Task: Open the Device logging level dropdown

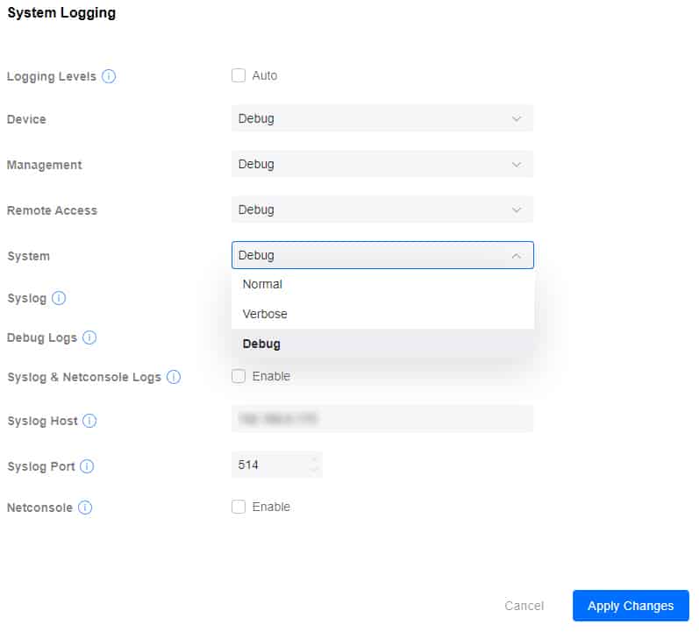Action: [382, 118]
